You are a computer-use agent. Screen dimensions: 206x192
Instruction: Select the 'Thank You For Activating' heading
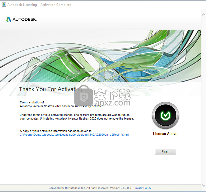tap(51, 89)
